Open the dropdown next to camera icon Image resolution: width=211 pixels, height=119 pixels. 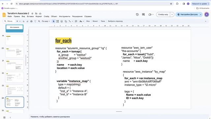153,15
